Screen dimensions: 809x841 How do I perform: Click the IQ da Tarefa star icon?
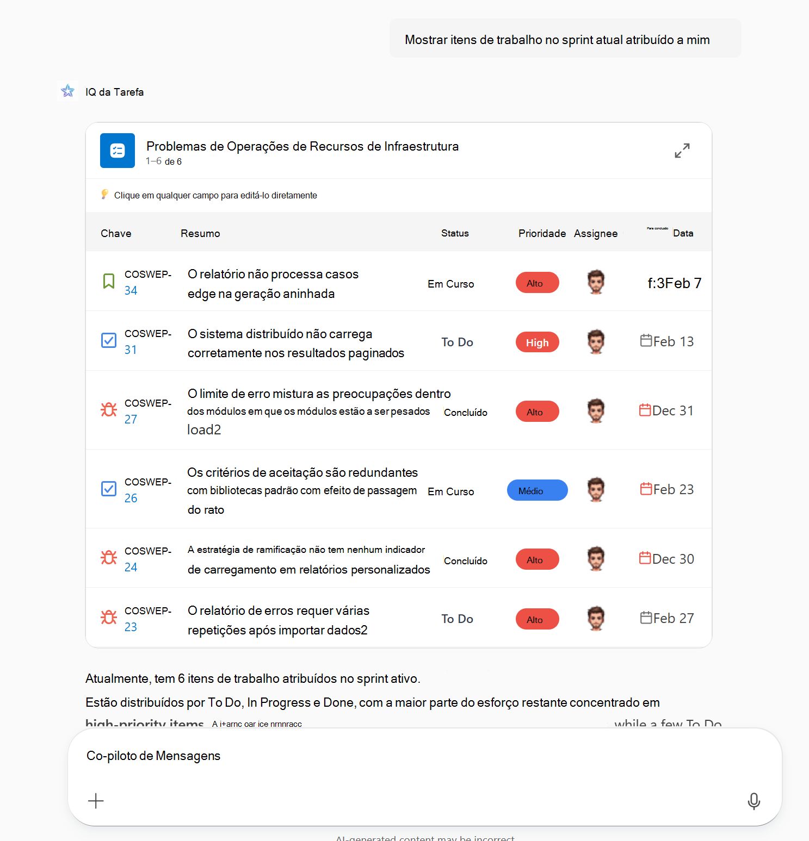coord(67,91)
